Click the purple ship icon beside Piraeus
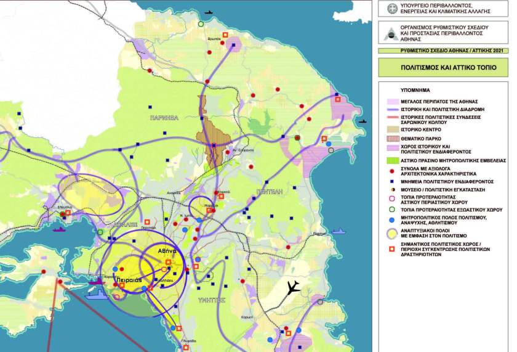517x352 pixels. pyautogui.click(x=97, y=282)
